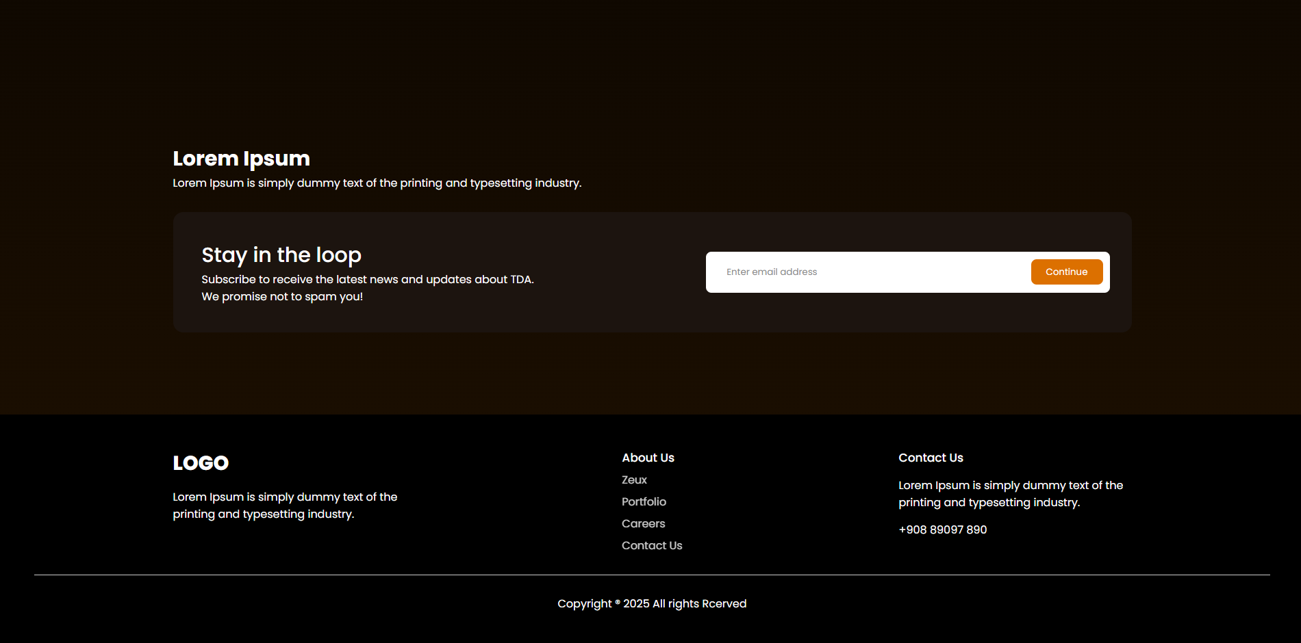Click the Subscribe to receive latest news text
This screenshot has height=643, width=1301.
pyautogui.click(x=368, y=280)
